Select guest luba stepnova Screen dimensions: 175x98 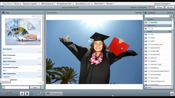158,48
